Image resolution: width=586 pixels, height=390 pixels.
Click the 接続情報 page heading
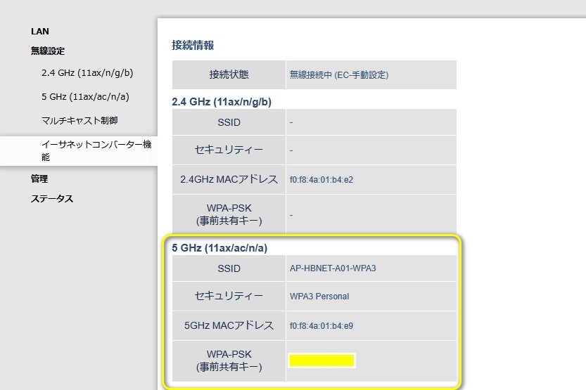193,45
